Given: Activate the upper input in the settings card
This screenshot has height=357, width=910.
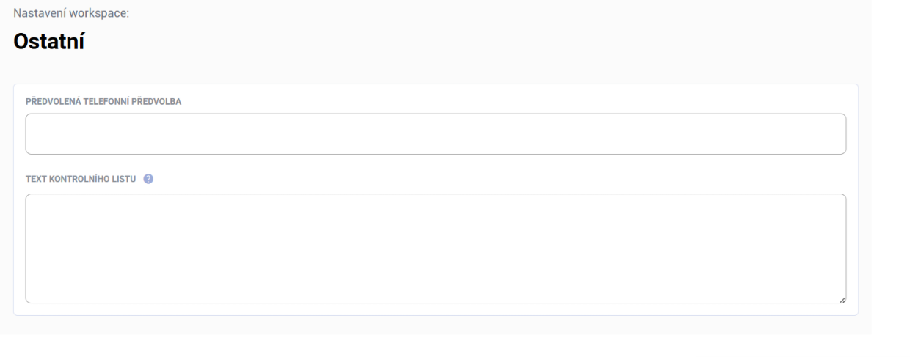Looking at the screenshot, I should [435, 134].
